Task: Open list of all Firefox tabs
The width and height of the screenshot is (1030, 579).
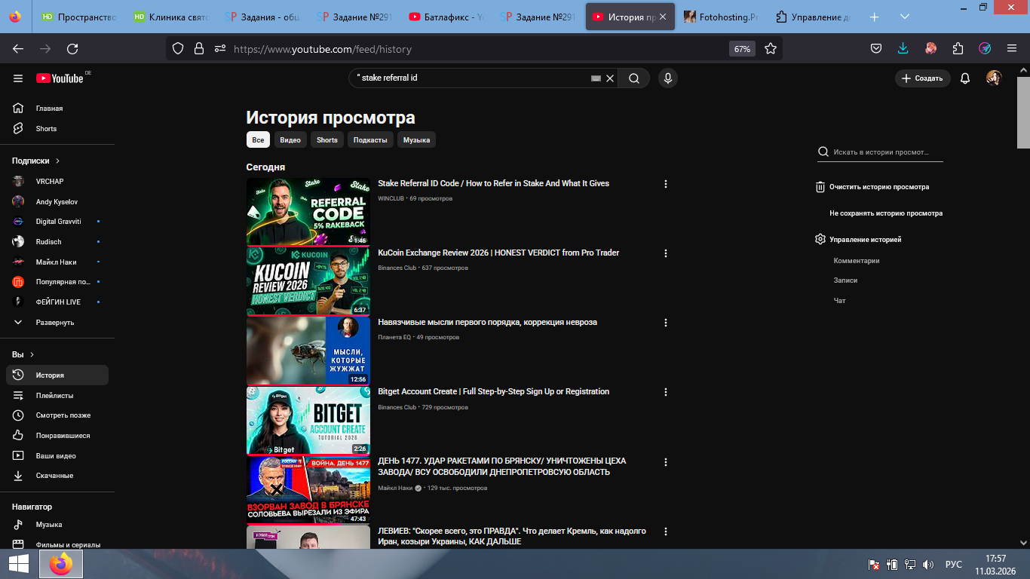Action: pyautogui.click(x=905, y=17)
